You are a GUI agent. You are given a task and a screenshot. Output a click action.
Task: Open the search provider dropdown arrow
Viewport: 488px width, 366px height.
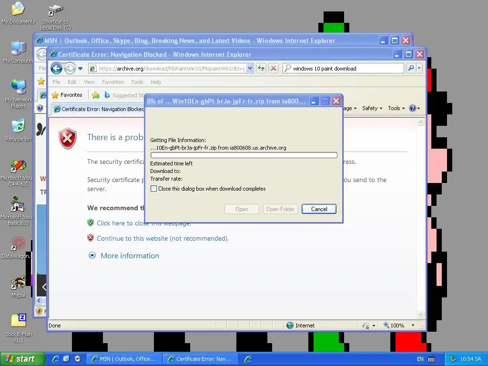(419, 68)
